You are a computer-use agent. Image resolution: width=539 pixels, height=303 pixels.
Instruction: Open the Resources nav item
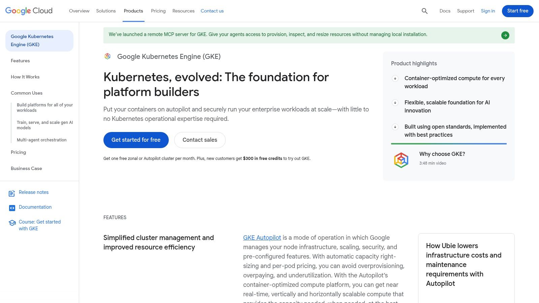[x=183, y=11]
